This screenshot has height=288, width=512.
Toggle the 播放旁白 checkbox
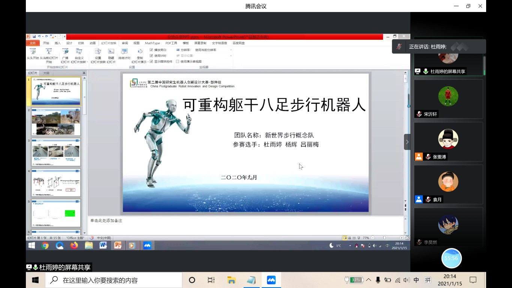pos(151,50)
